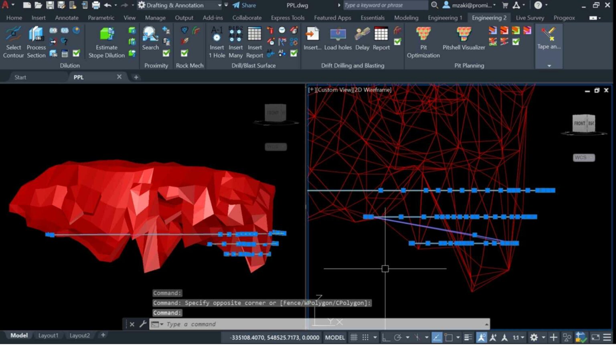The height and width of the screenshot is (346, 616).
Task: Launch the Process Section tool
Action: (36, 40)
